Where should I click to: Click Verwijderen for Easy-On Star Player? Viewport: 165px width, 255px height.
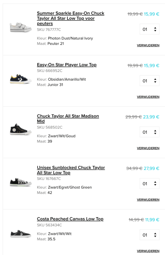pos(148,97)
